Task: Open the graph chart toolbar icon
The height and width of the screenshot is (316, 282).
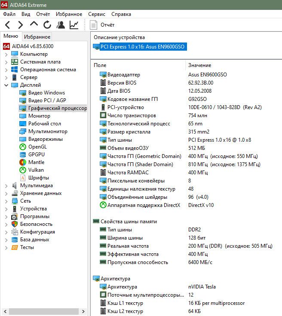Action: point(74,25)
